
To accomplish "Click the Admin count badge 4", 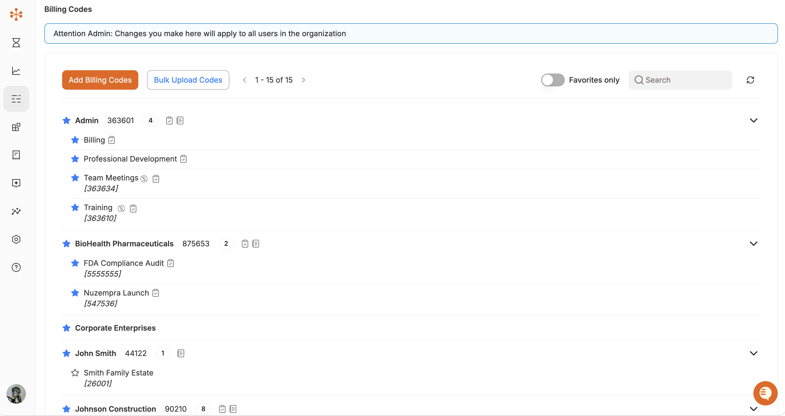I will pos(150,121).
